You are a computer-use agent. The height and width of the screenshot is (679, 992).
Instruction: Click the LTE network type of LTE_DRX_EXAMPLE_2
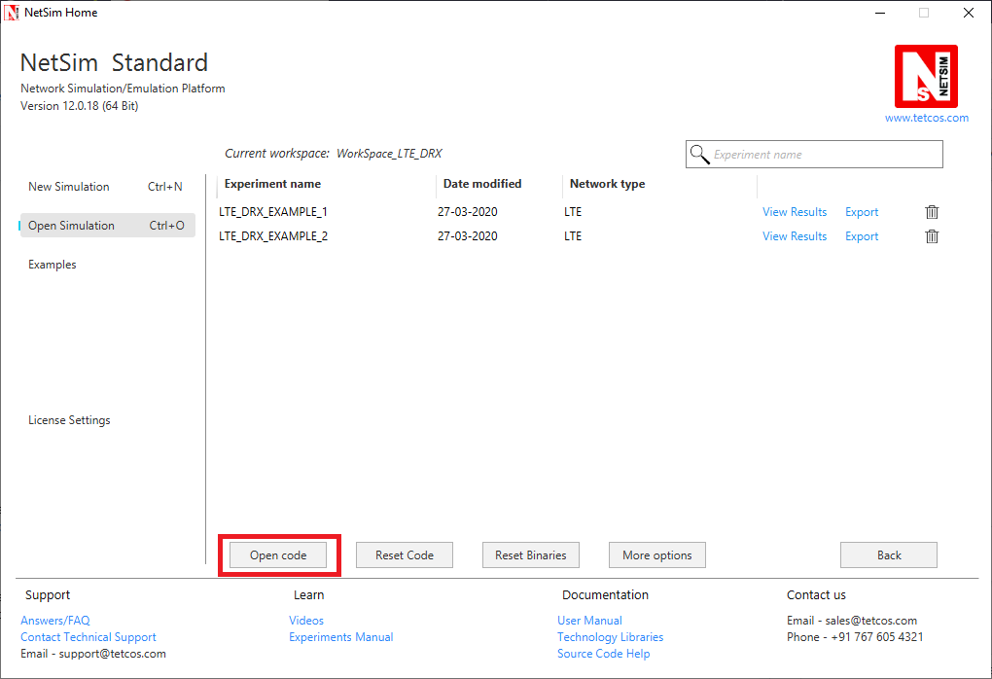tap(573, 236)
